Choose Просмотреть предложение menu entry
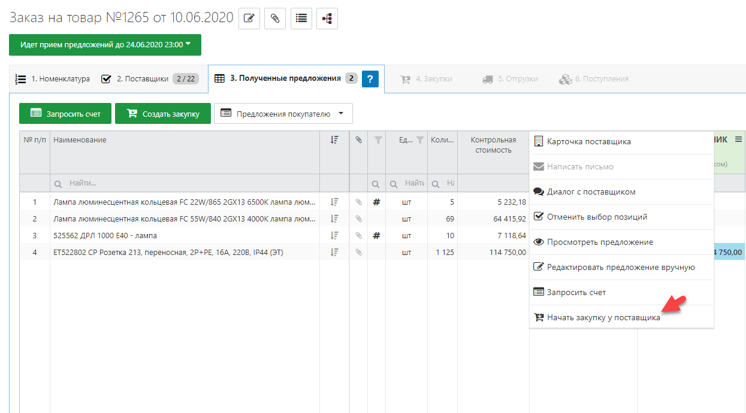Screen dimensions: 746x413 600,242
